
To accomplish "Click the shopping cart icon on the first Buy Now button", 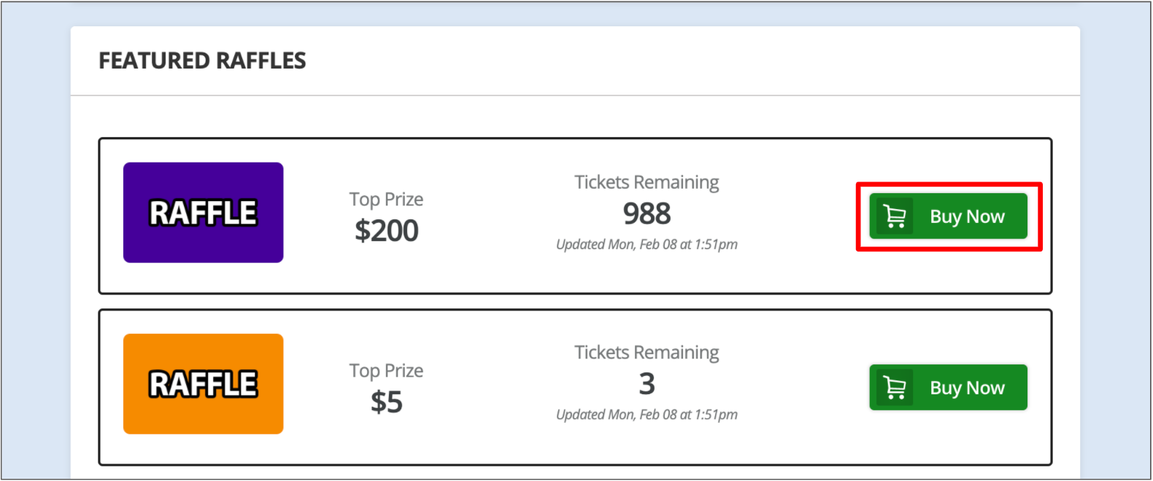I will pos(895,216).
